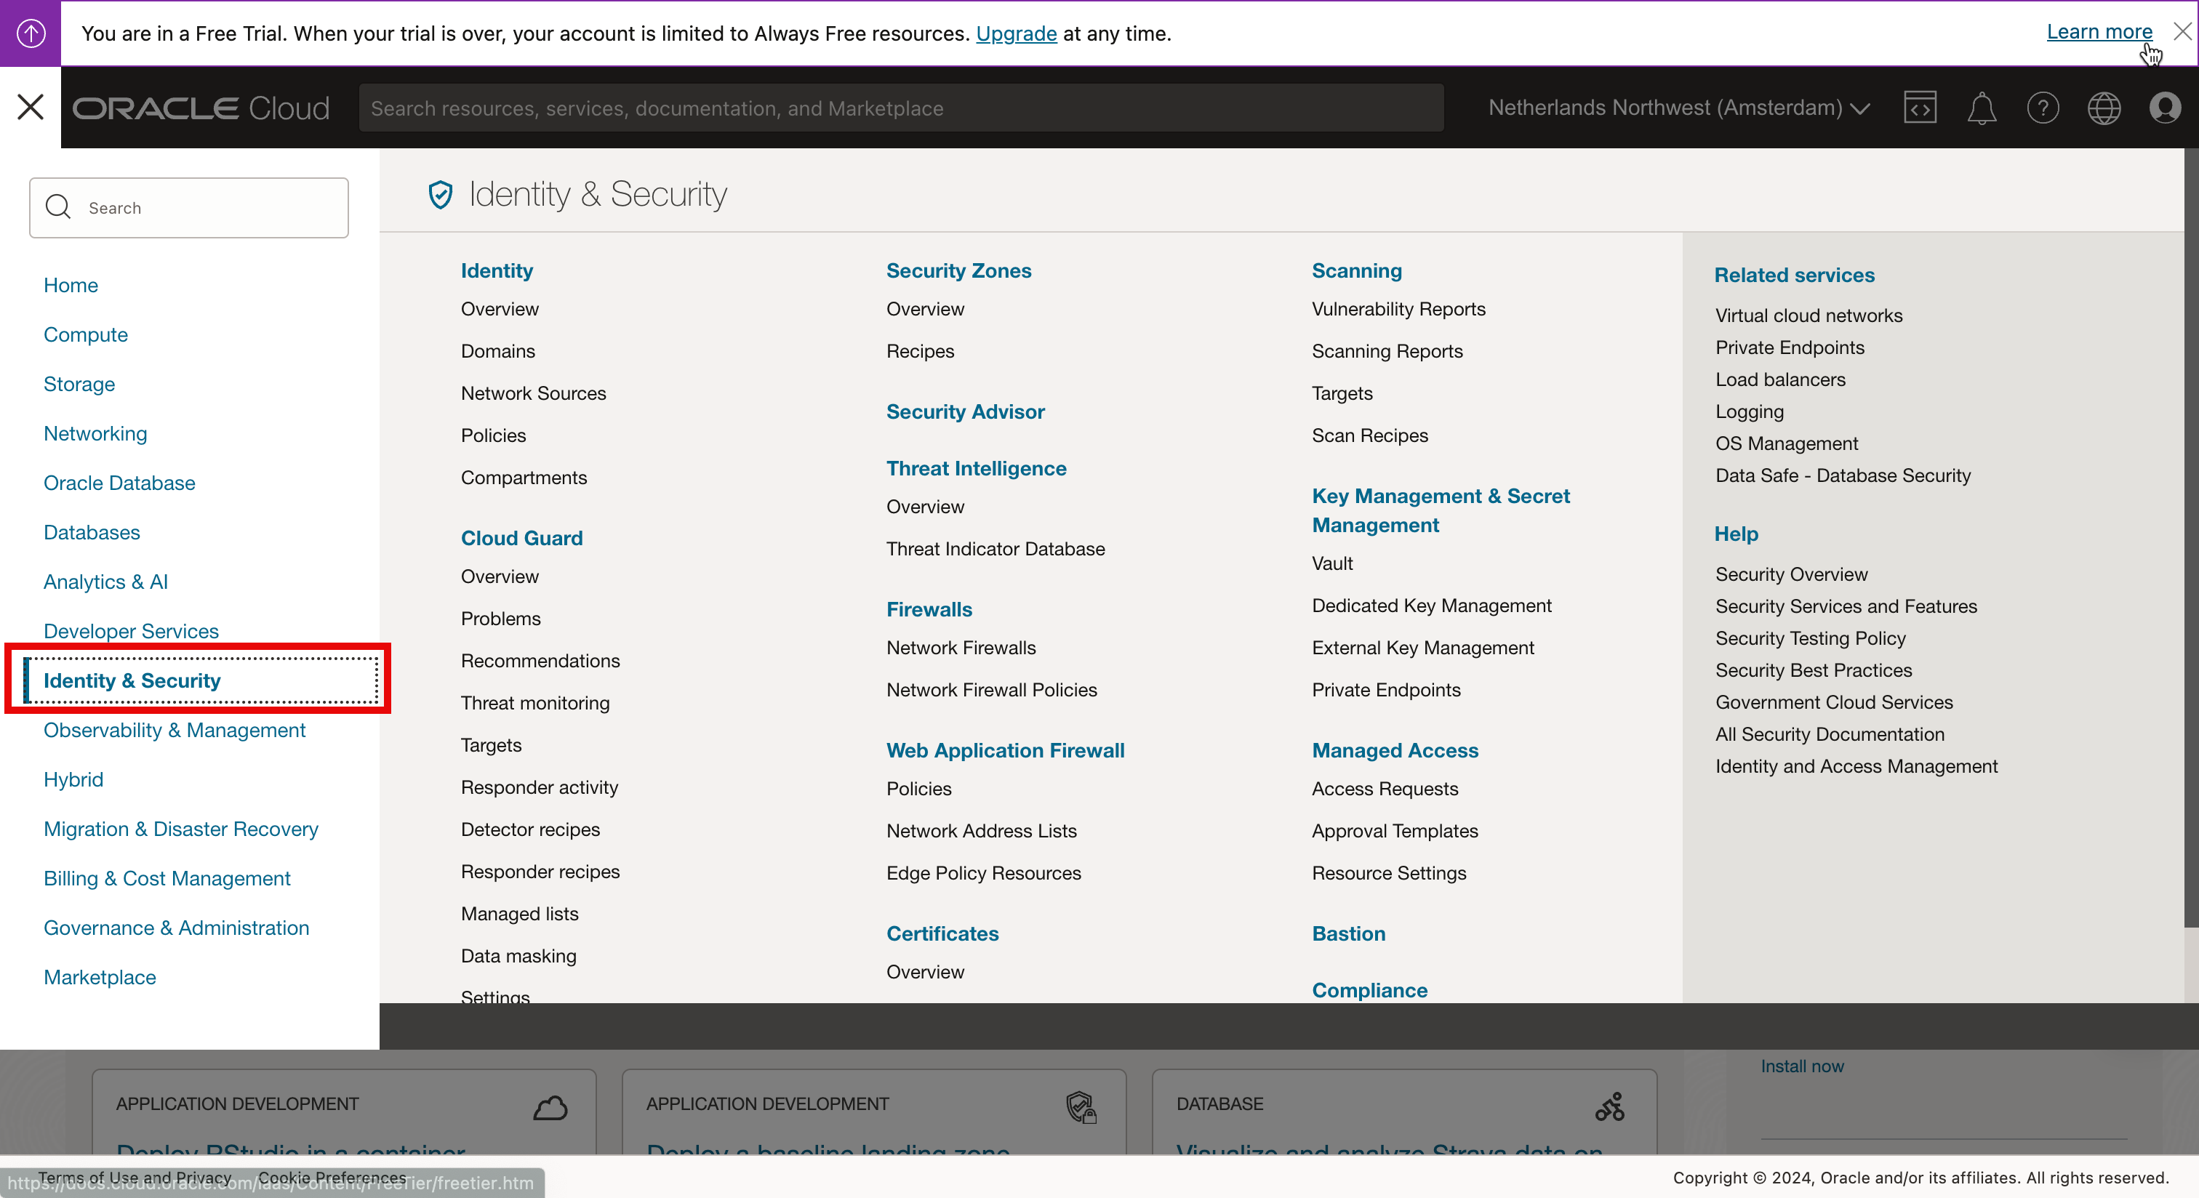Dismiss the Free Trial banner
The image size is (2199, 1198).
(x=2183, y=31)
